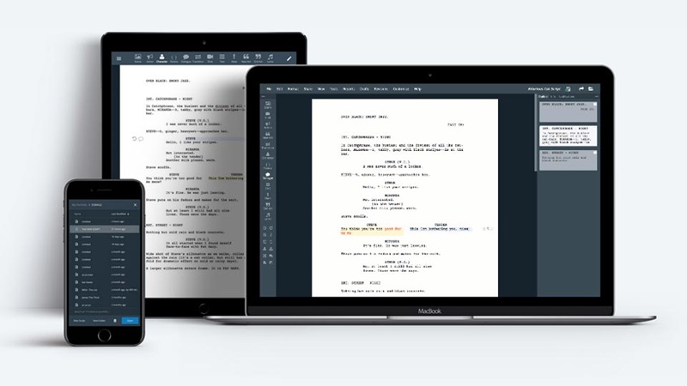Toggle the checkbox on EXT. STREET card
This screenshot has width=687, height=386.
[594, 153]
